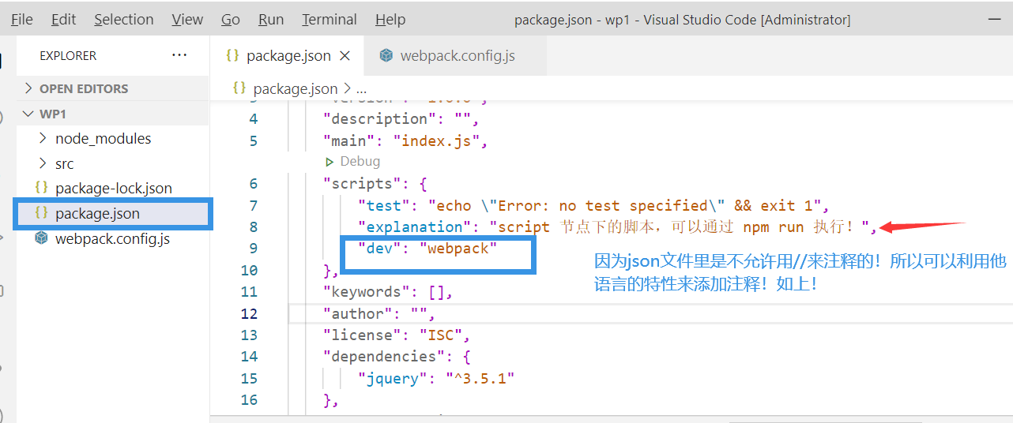
Task: Click line number 6 in the gutter
Action: tap(253, 183)
